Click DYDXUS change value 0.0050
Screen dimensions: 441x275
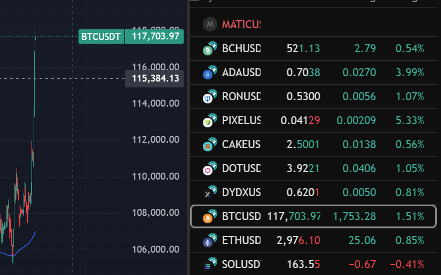[x=359, y=192]
